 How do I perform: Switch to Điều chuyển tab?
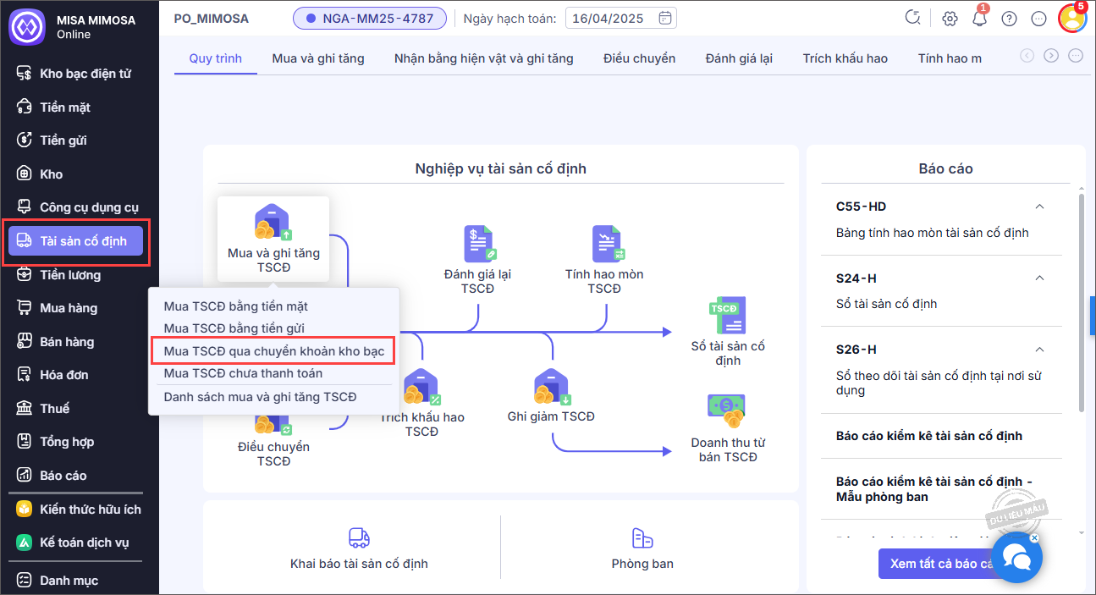click(640, 58)
